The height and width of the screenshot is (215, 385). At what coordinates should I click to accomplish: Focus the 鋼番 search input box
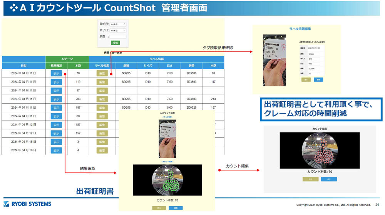(x=118, y=37)
